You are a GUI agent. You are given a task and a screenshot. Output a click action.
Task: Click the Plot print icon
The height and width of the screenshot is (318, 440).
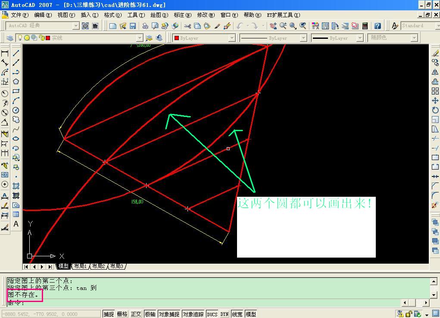pos(145,26)
